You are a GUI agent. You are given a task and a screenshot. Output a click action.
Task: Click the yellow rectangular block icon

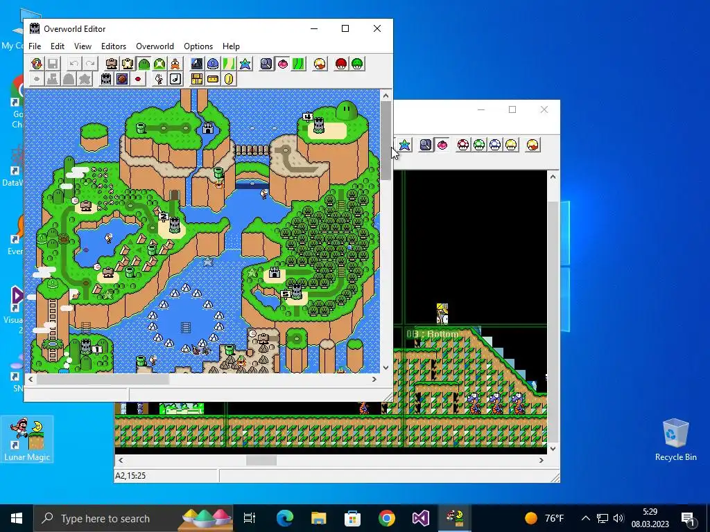pos(213,79)
